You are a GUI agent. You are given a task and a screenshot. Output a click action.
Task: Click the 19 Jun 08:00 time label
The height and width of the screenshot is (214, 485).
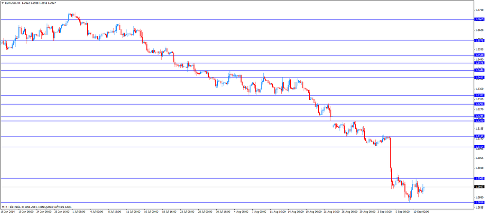coord(26,212)
